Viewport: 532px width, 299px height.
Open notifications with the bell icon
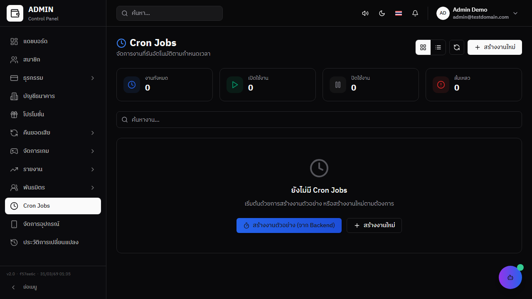click(x=415, y=13)
